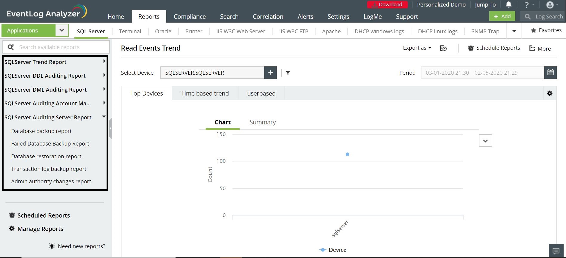
Task: Select the IIS W3C Web Server tab
Action: [x=240, y=31]
